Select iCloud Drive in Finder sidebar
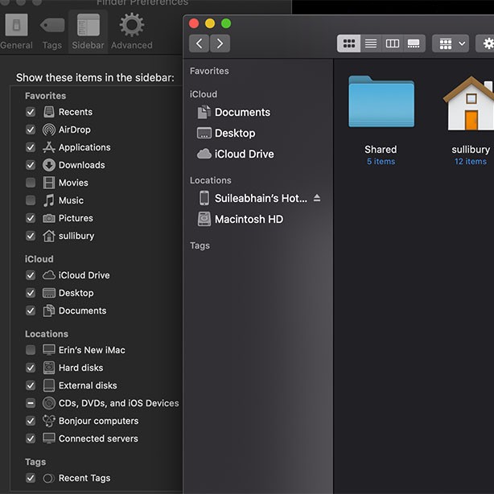Image resolution: width=494 pixels, height=494 pixels. [x=244, y=154]
